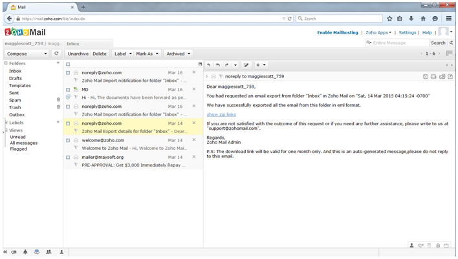
Task: Open the Label dropdown
Action: [123, 54]
